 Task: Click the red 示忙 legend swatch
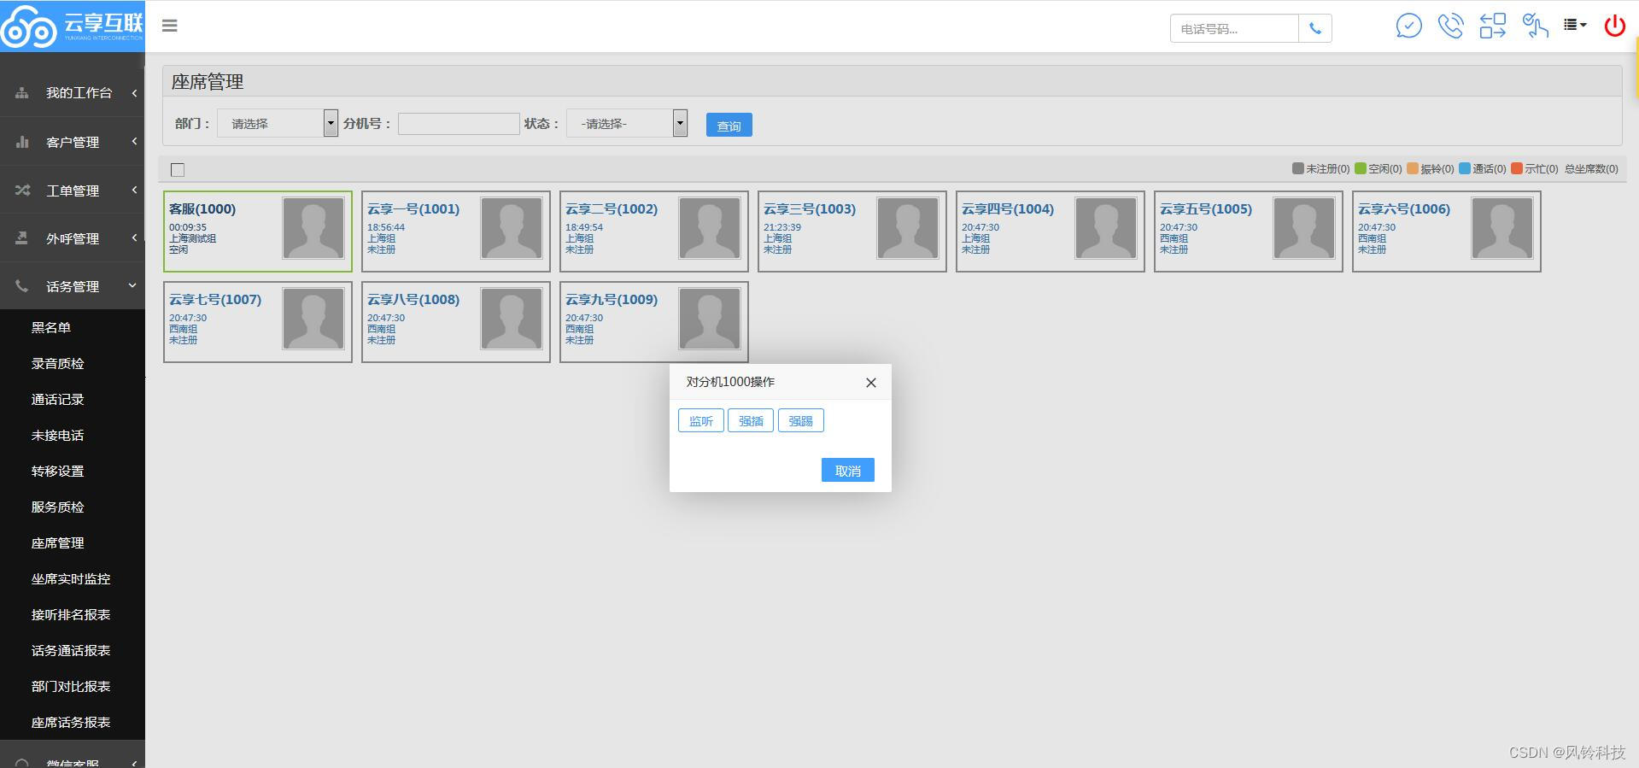click(x=1517, y=168)
